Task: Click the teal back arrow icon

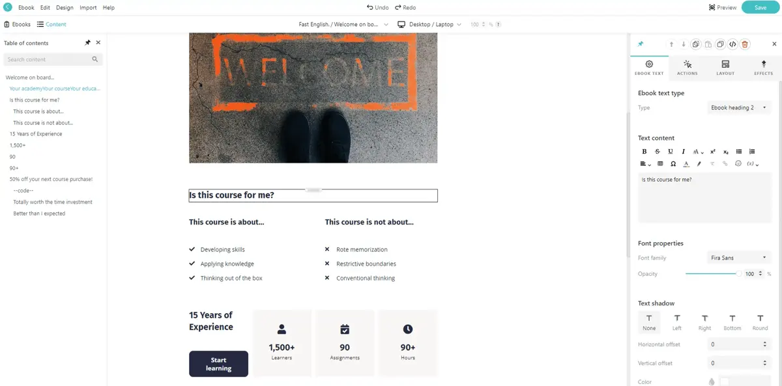Action: coord(8,7)
